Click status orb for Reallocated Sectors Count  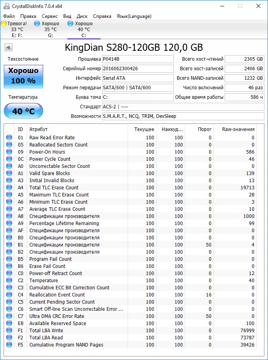tap(9, 144)
